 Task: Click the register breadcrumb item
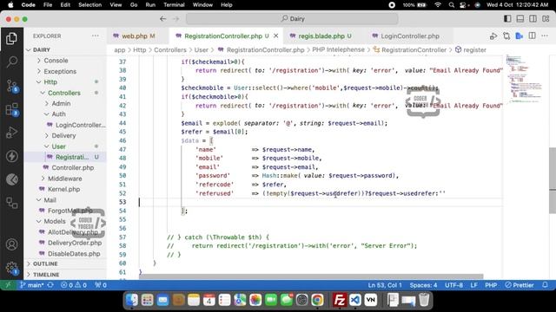tap(471, 50)
